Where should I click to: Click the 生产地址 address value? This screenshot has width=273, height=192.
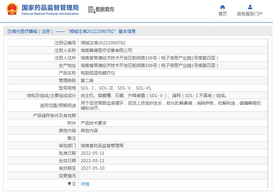150,65
